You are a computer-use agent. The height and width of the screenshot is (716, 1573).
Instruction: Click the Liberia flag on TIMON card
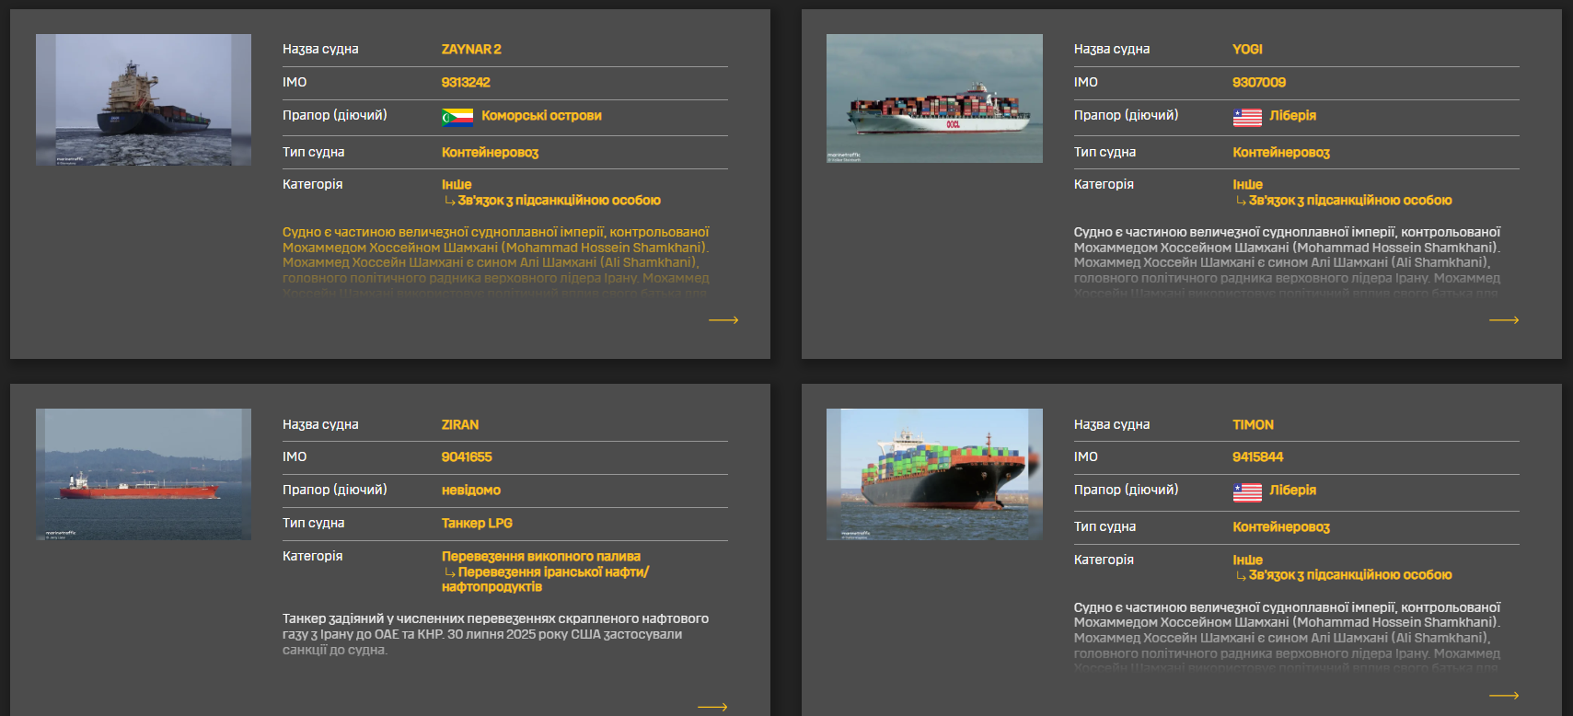1247,492
